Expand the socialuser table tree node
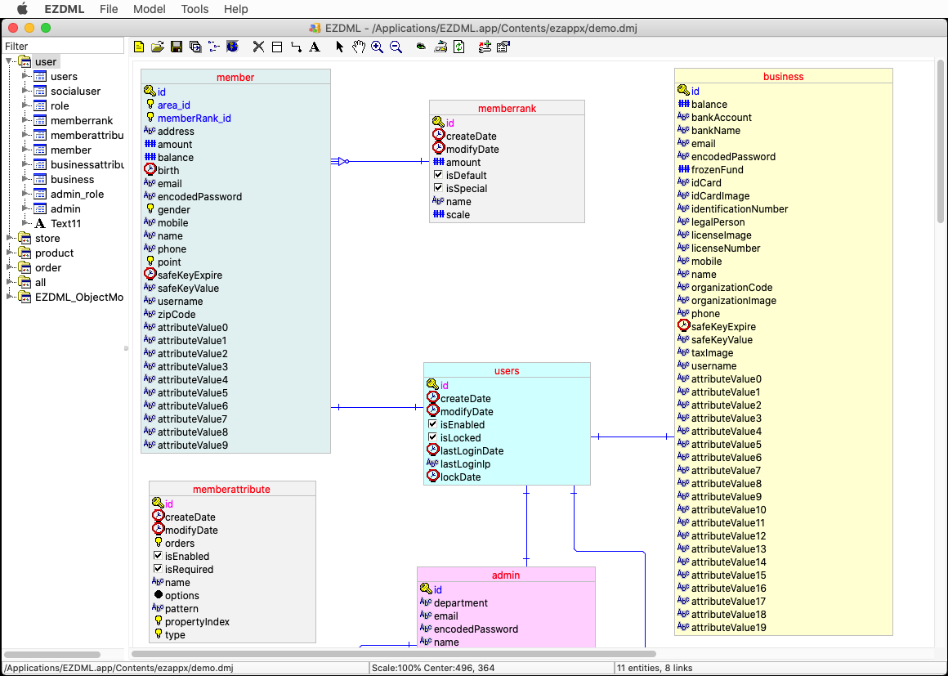The width and height of the screenshot is (948, 676). [25, 91]
